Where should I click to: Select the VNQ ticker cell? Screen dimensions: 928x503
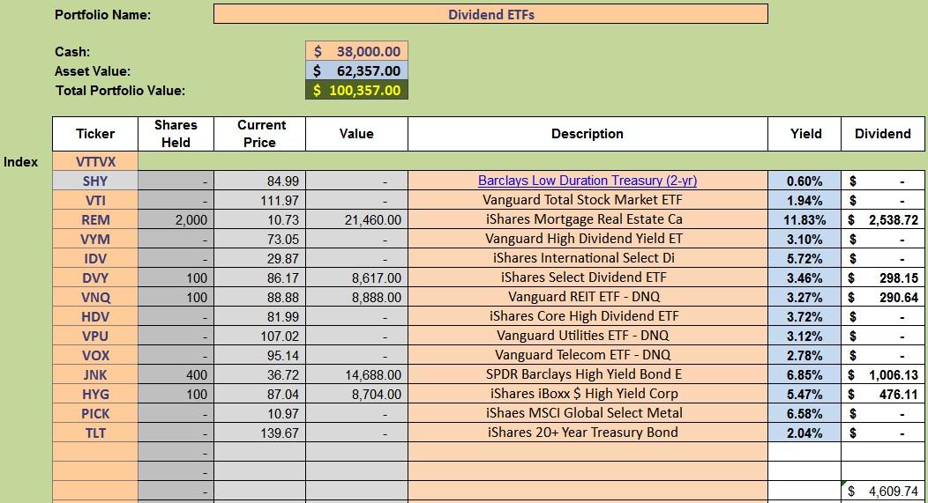[94, 298]
